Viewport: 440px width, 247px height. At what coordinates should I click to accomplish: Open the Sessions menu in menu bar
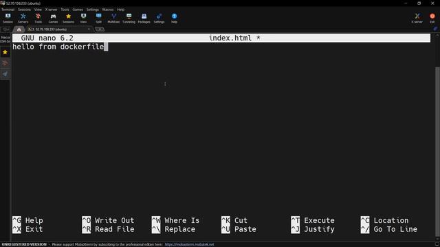coord(25,10)
